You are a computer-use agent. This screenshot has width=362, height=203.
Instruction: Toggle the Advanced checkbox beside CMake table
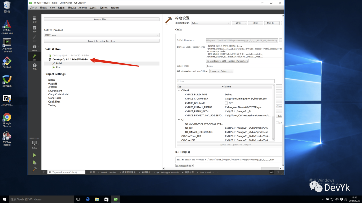(277, 123)
